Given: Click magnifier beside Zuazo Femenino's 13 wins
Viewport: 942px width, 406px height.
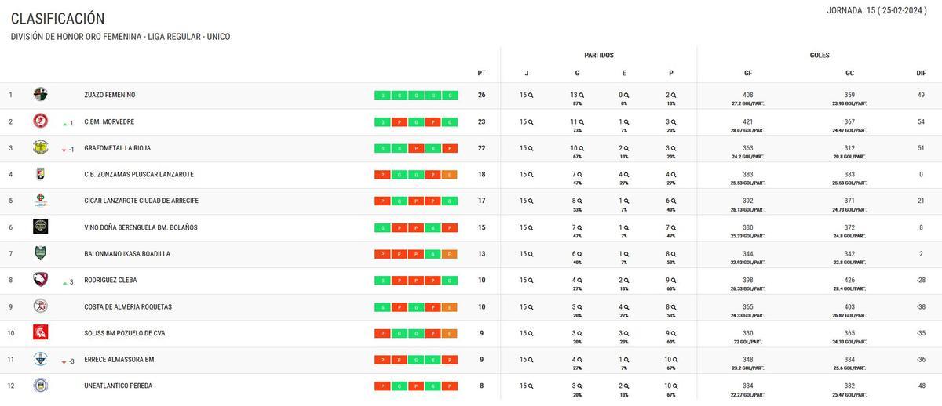Looking at the screenshot, I should point(582,95).
